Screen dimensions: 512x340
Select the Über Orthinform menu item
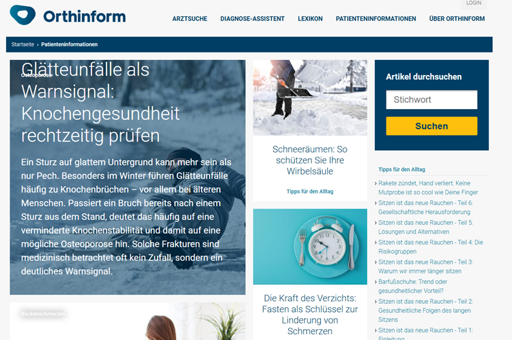457,19
